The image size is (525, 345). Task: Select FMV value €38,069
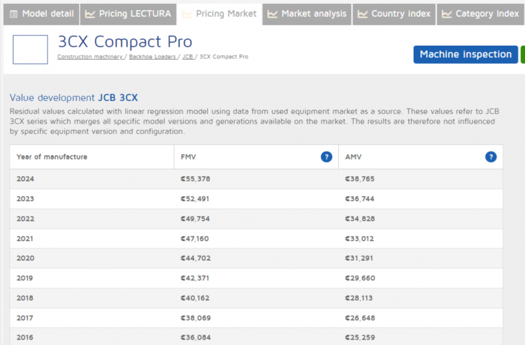coord(196,318)
